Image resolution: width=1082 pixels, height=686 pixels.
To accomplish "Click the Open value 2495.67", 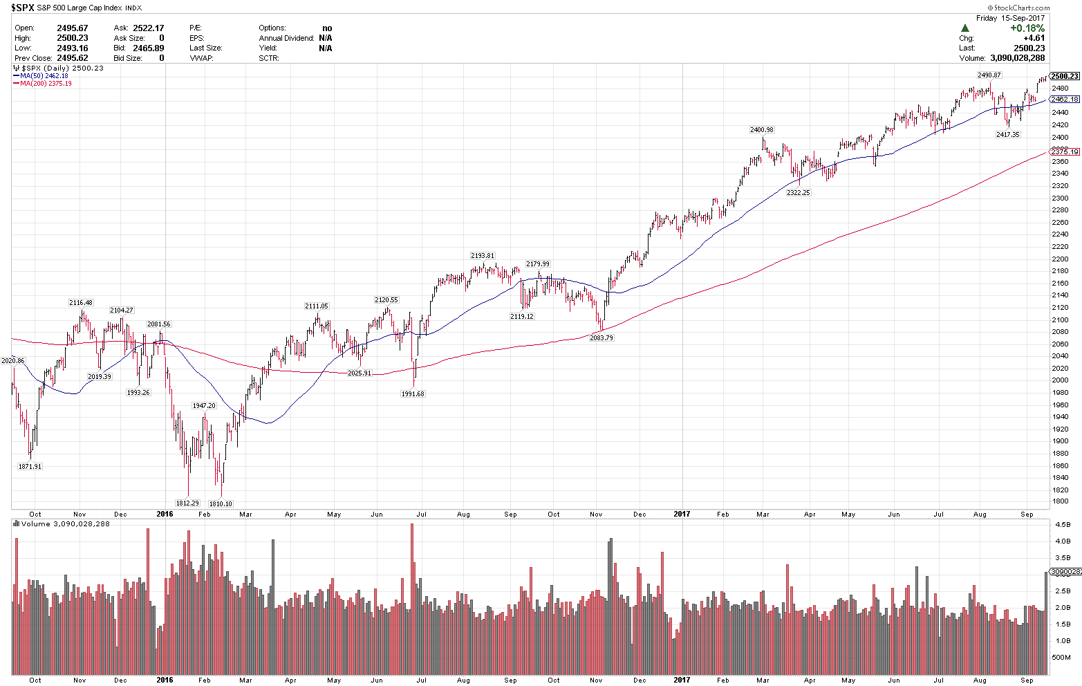I will click(x=72, y=28).
